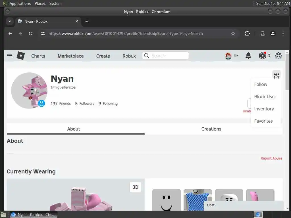
Task: Open the browser extensions puzzle icon
Action: pyautogui.click(x=247, y=33)
